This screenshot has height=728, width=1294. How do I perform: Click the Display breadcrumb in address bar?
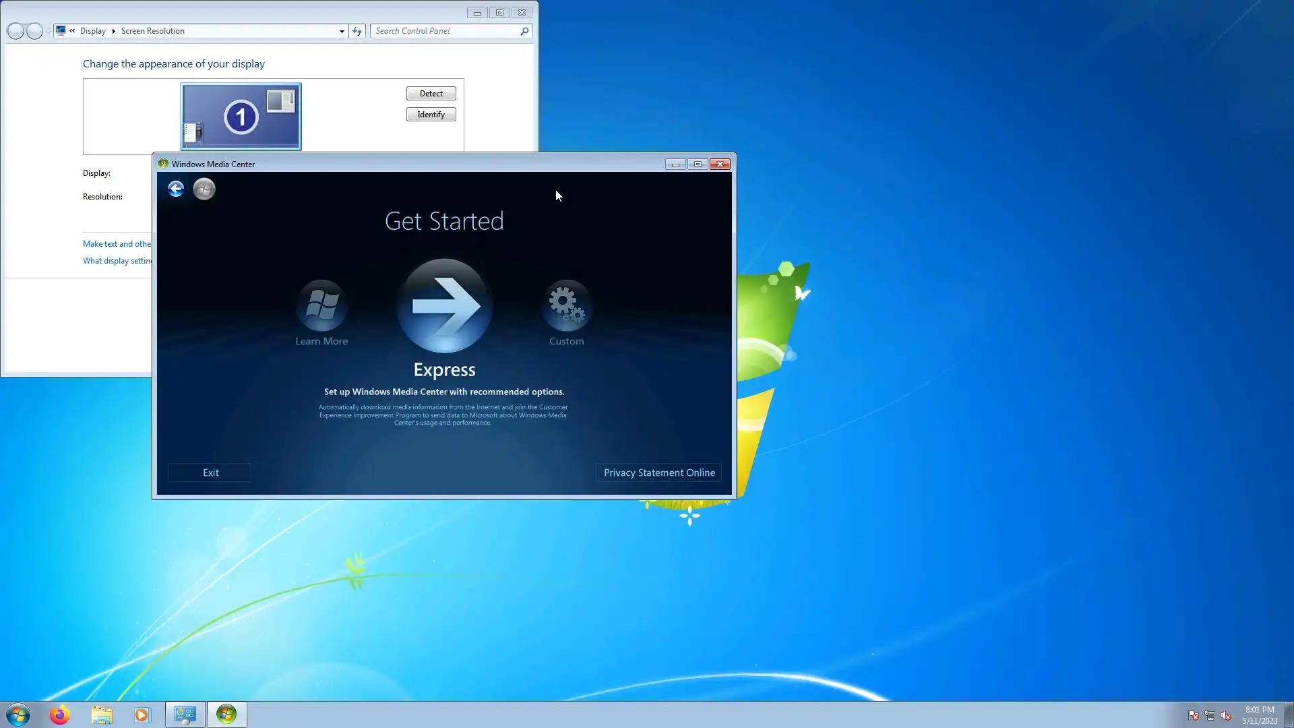92,31
